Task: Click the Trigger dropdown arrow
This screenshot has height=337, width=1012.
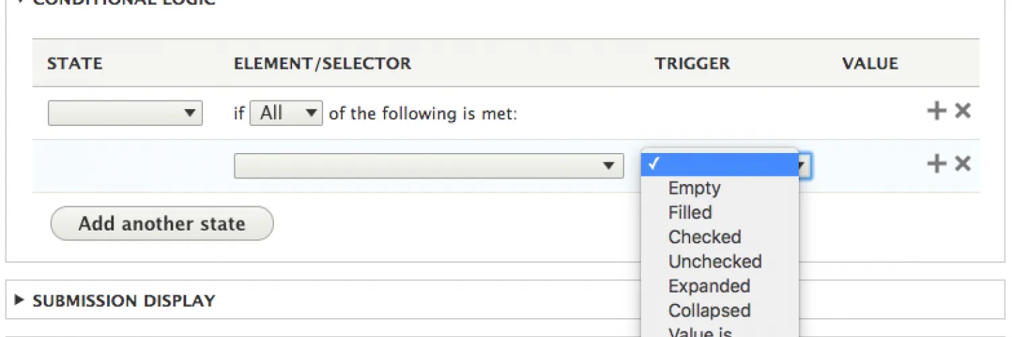Action: 804,166
